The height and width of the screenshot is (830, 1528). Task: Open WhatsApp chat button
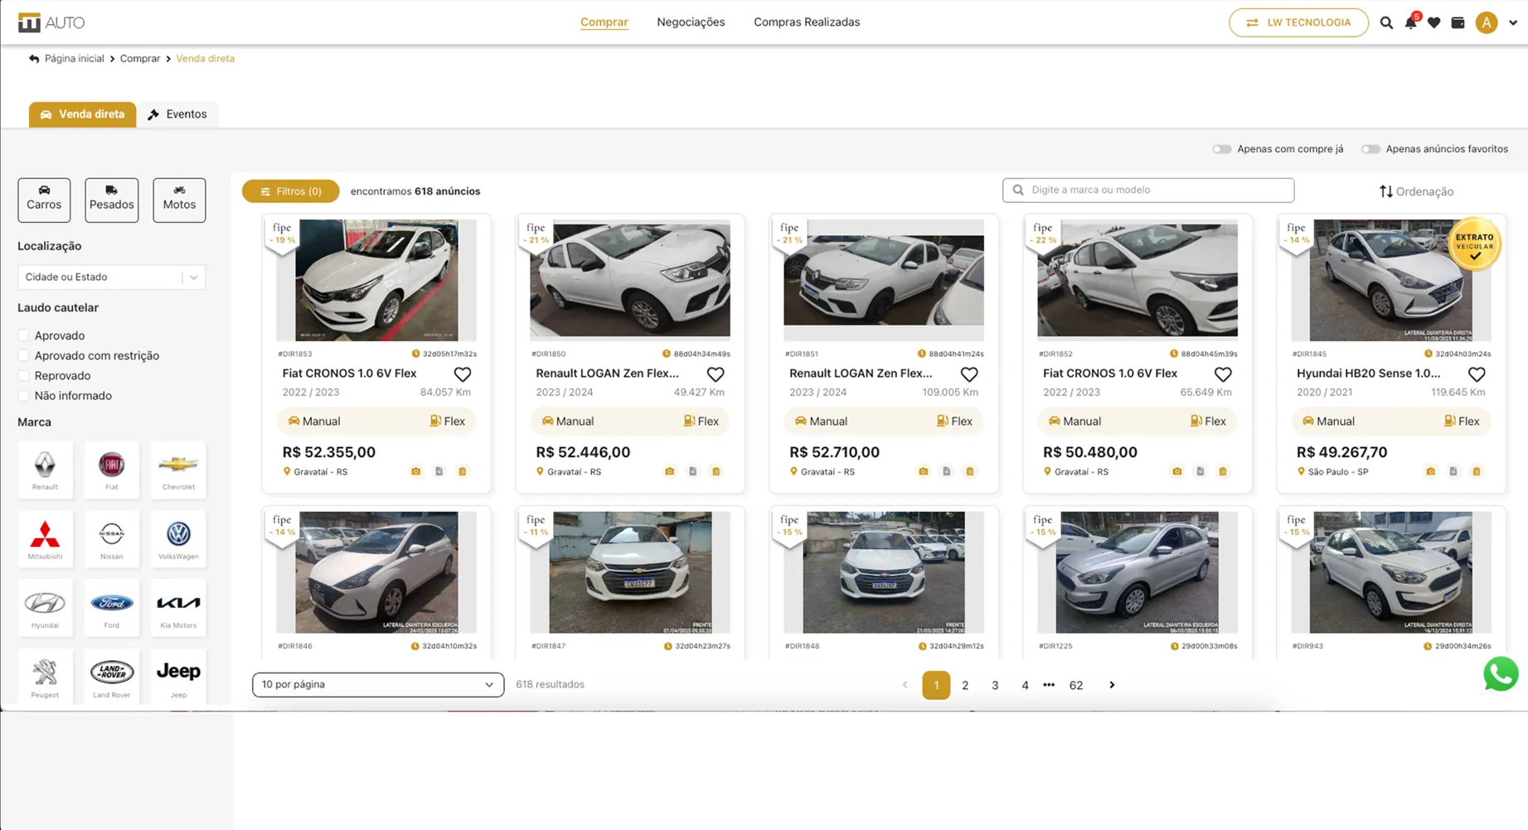tap(1501, 674)
